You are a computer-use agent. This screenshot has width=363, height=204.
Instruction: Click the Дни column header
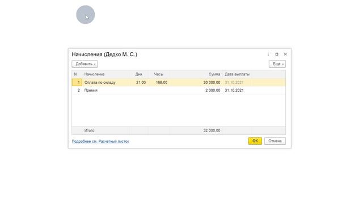(x=138, y=74)
